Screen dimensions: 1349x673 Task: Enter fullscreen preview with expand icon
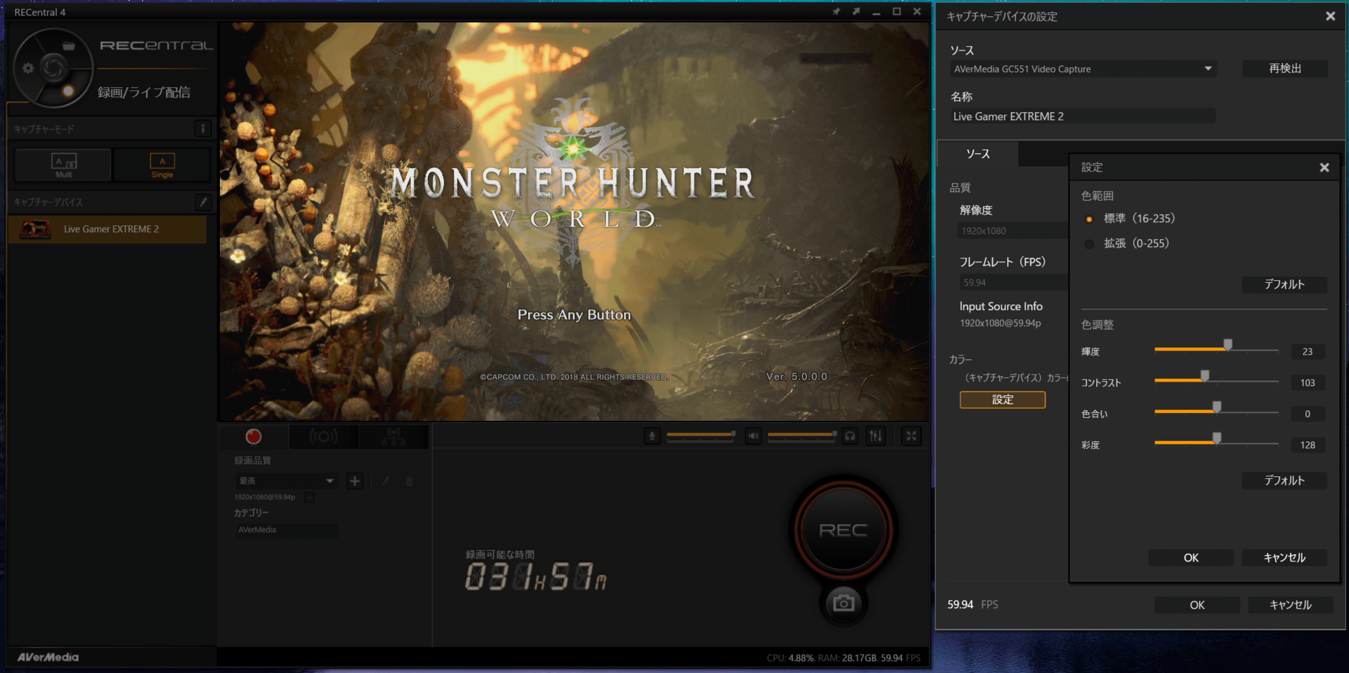point(911,436)
